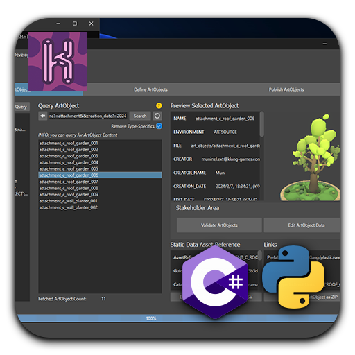Click the Validate ArtObjects button
The image size is (355, 355).
click(219, 225)
